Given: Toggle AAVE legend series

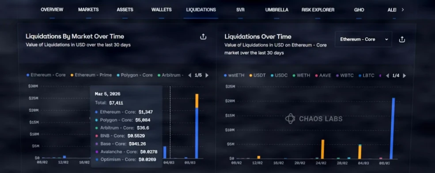Looking at the screenshot, I should [323, 75].
